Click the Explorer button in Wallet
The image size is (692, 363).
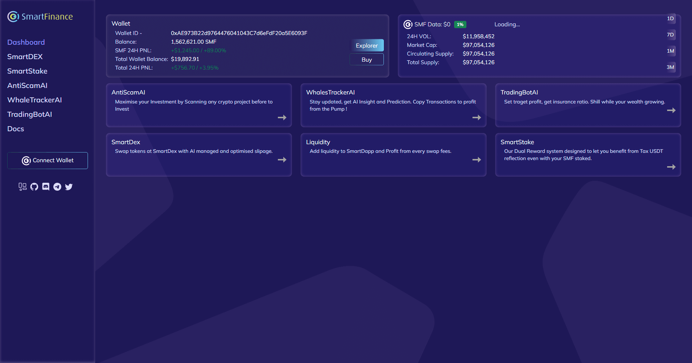point(367,45)
